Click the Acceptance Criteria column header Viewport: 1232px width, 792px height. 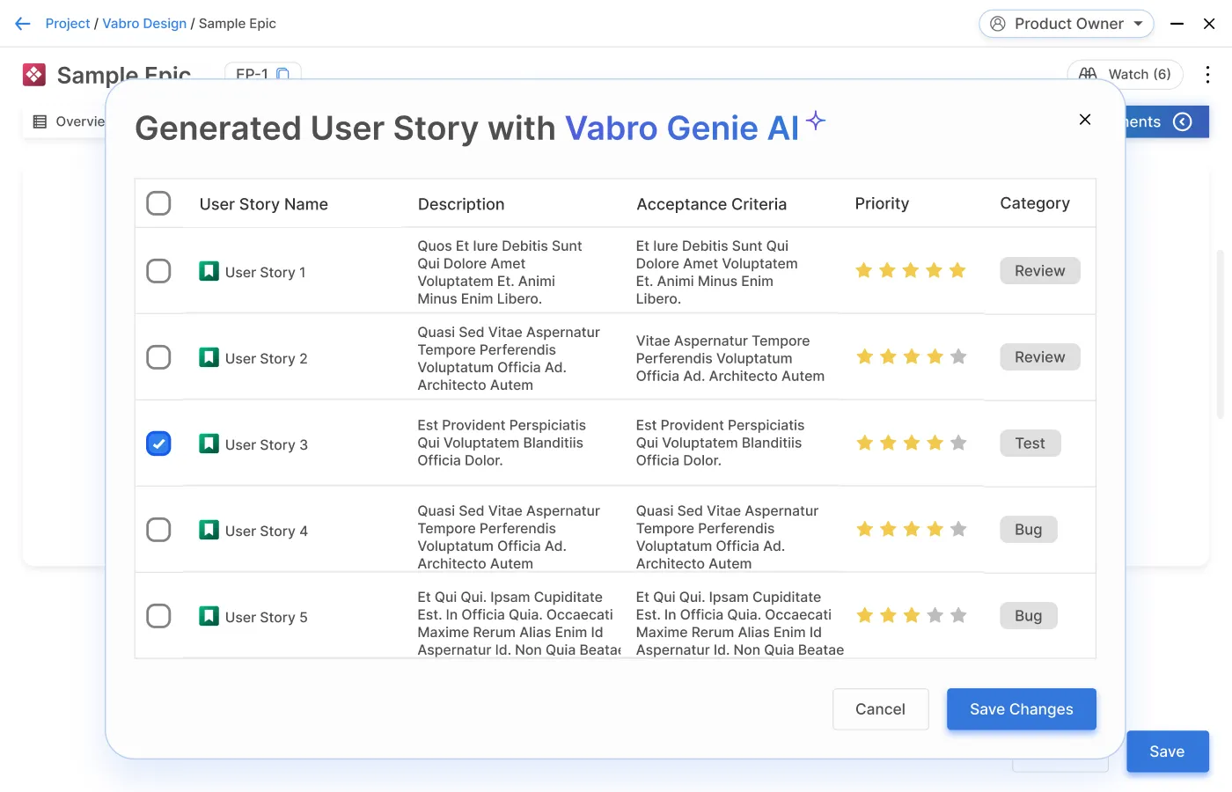pos(711,204)
